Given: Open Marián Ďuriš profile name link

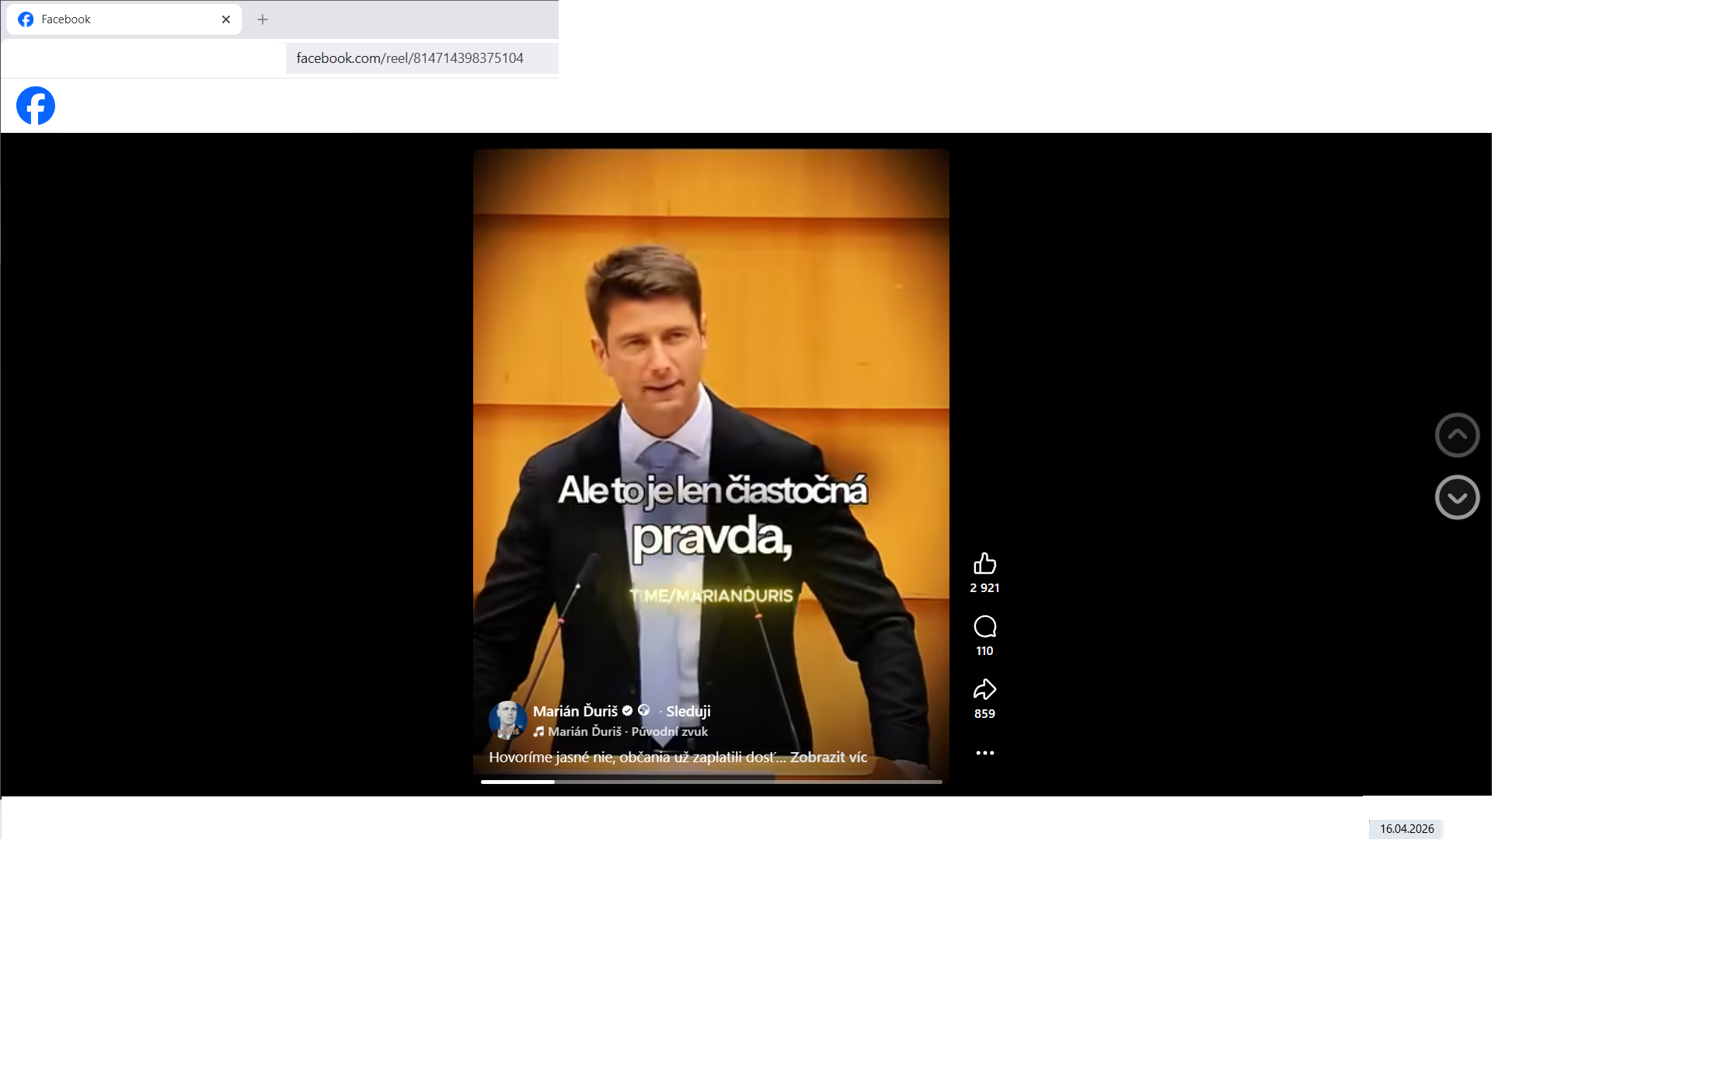Looking at the screenshot, I should click(x=575, y=711).
